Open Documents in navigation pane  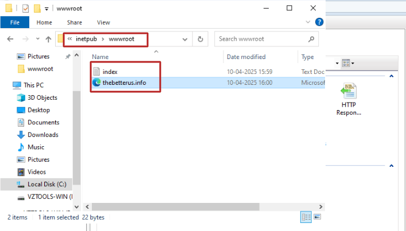(x=44, y=123)
